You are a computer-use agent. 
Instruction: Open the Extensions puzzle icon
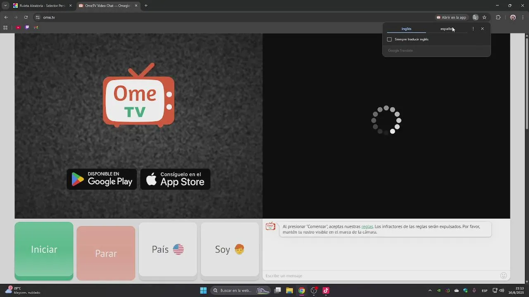[x=498, y=17]
